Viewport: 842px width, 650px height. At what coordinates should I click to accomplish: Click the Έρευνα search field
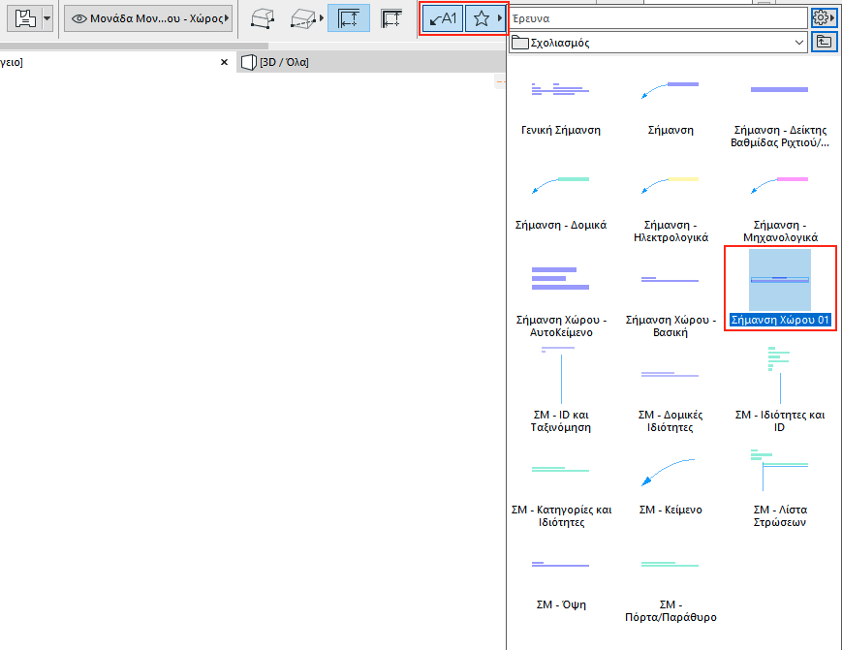657,18
